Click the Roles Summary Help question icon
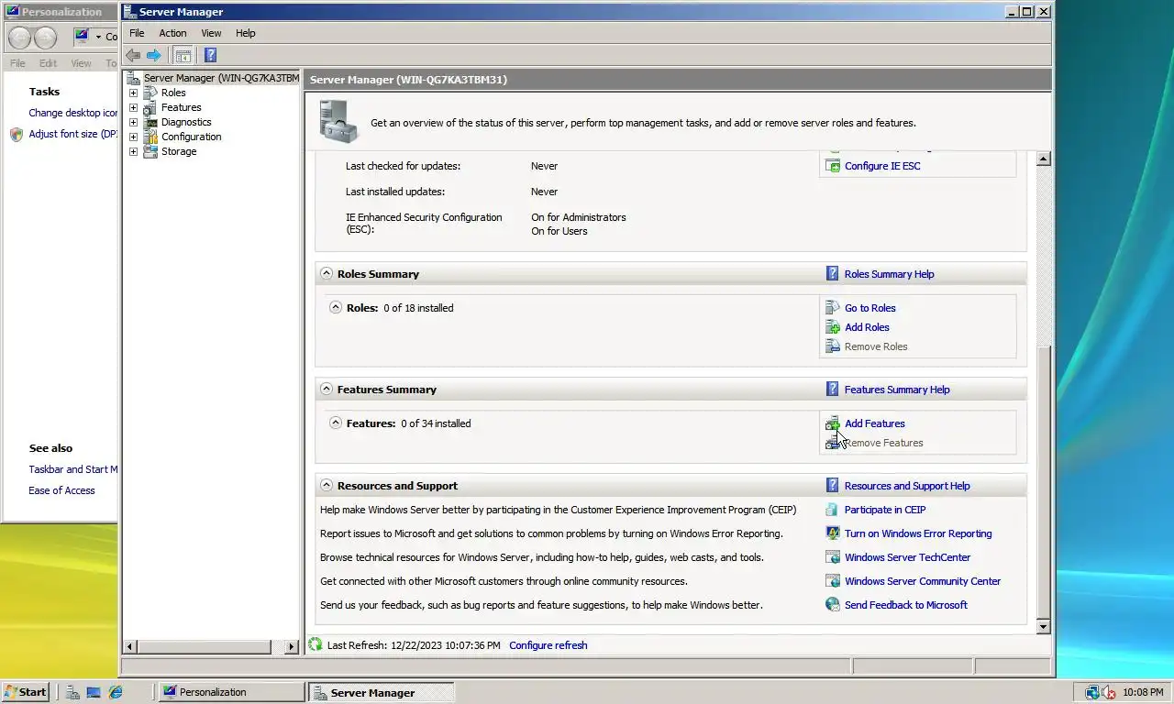1174x704 pixels. click(x=832, y=273)
